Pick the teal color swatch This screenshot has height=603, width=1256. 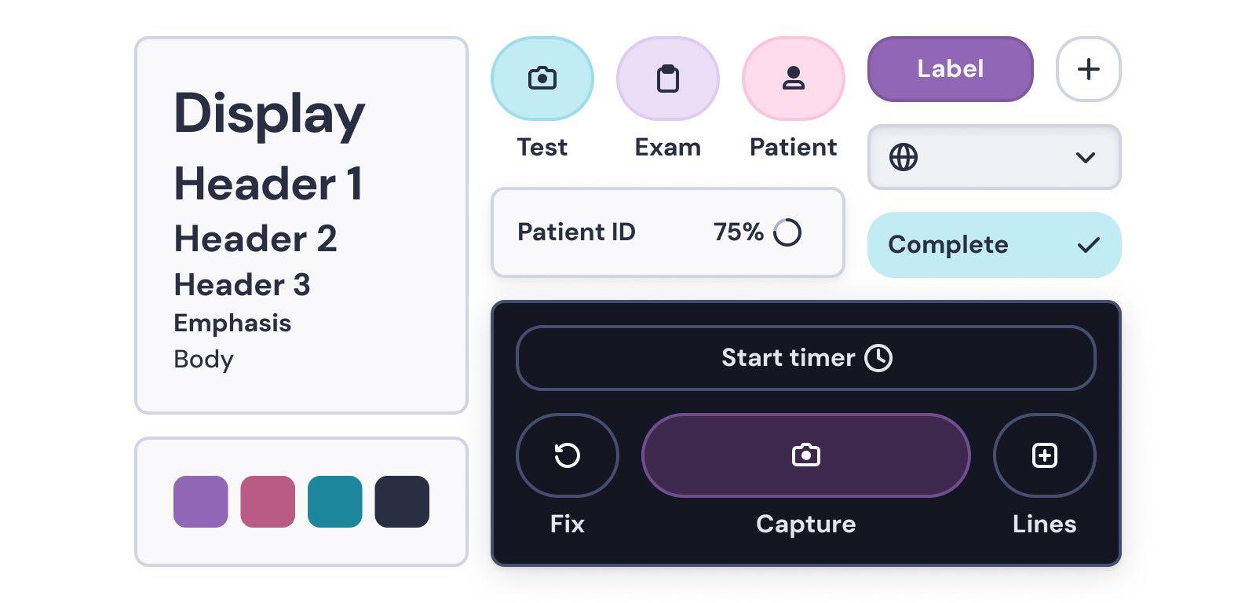click(x=335, y=501)
